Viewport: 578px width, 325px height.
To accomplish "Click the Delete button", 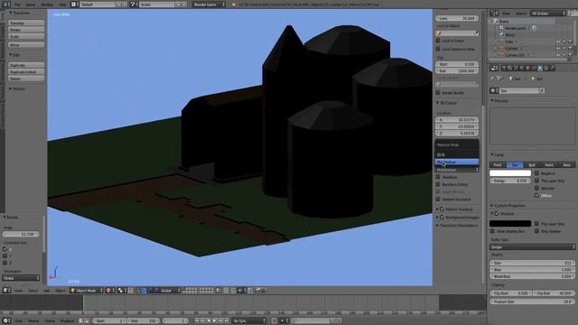I will coord(26,79).
